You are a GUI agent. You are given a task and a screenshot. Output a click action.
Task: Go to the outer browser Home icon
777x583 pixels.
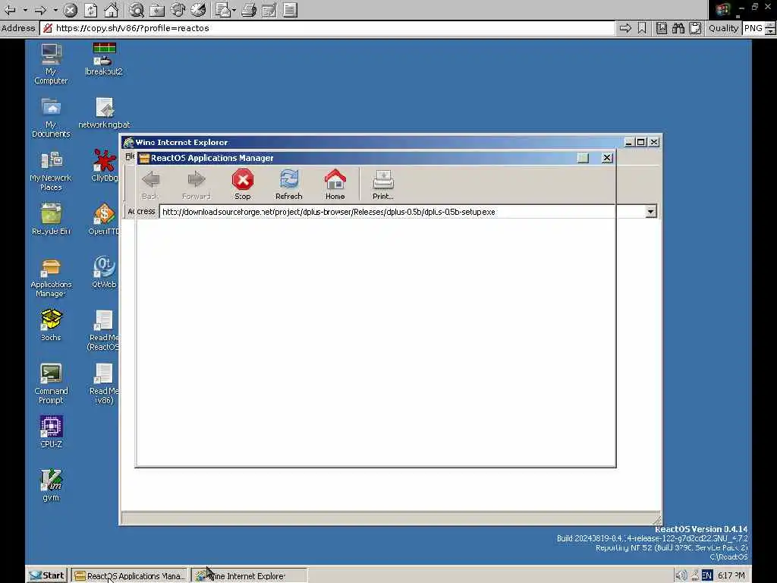click(111, 9)
